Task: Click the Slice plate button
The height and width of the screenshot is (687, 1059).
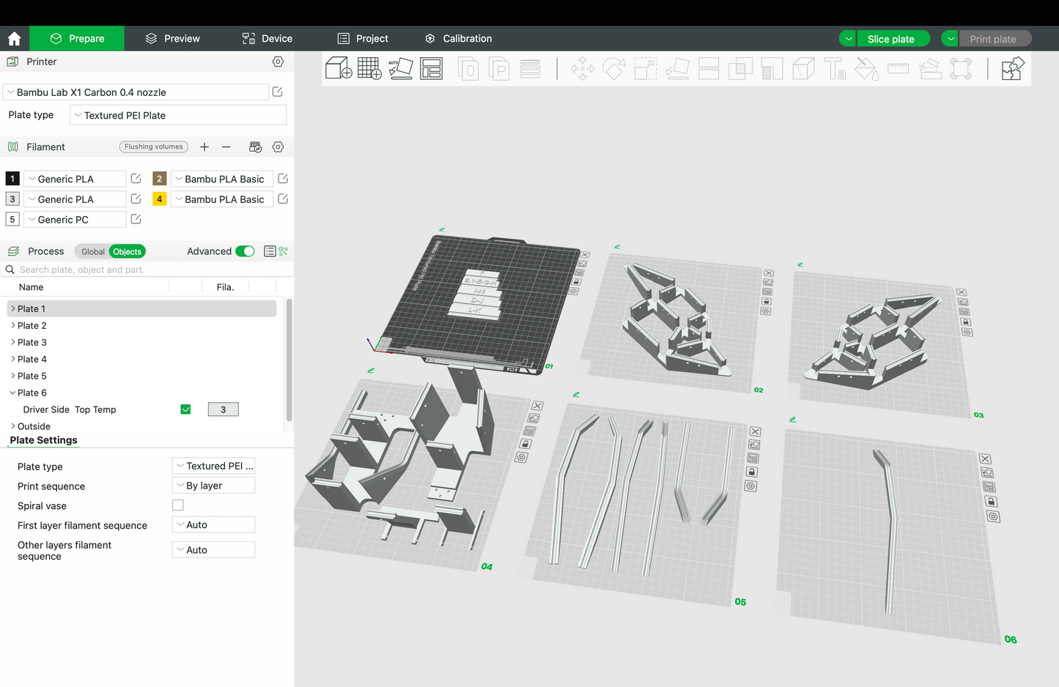Action: point(893,38)
